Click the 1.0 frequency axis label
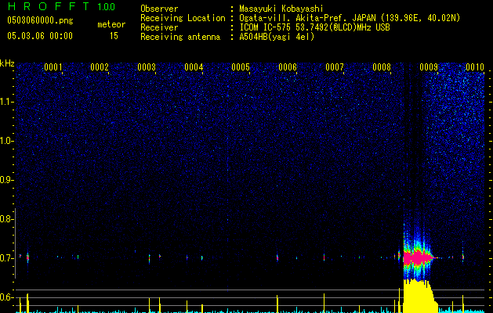Viewport: 493px width, 313px height. (x=6, y=141)
